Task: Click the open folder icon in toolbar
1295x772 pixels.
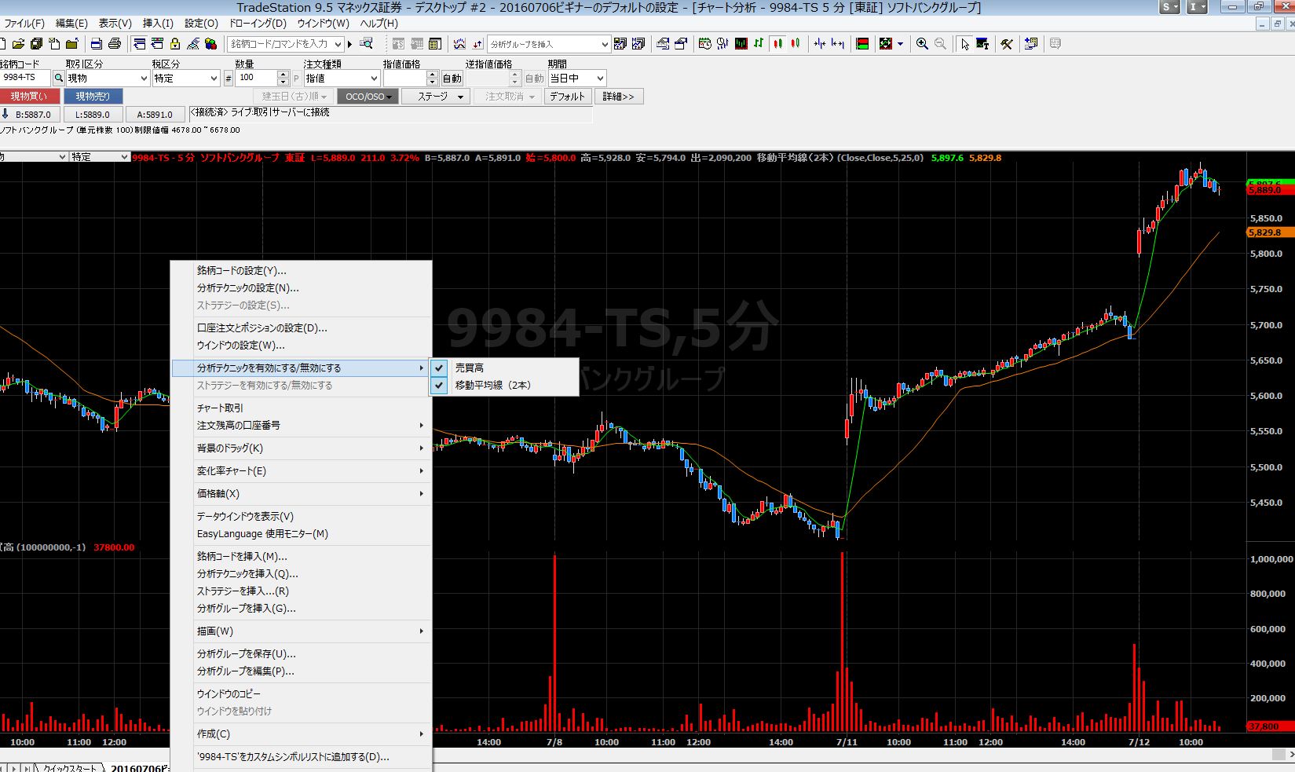Action: (18, 44)
